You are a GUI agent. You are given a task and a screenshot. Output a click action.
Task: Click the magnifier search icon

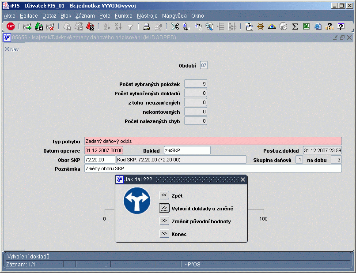pos(209,27)
